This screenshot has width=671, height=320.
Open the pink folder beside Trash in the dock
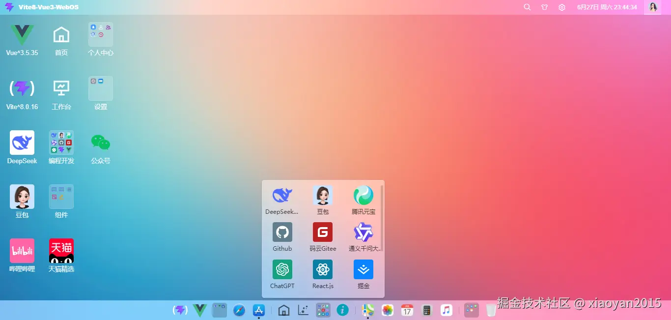tap(472, 310)
